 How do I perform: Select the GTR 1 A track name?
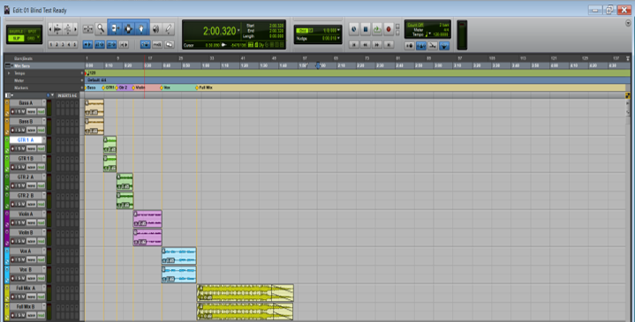[x=26, y=140]
